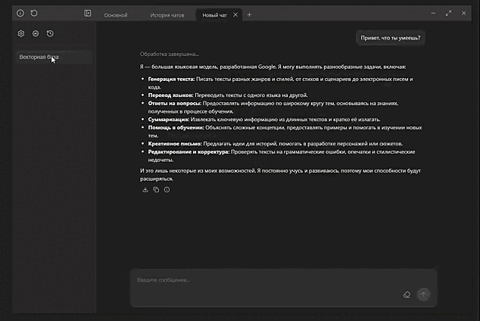Click the info icon in title bar
Viewport: 480px width, 321px height.
20,14
